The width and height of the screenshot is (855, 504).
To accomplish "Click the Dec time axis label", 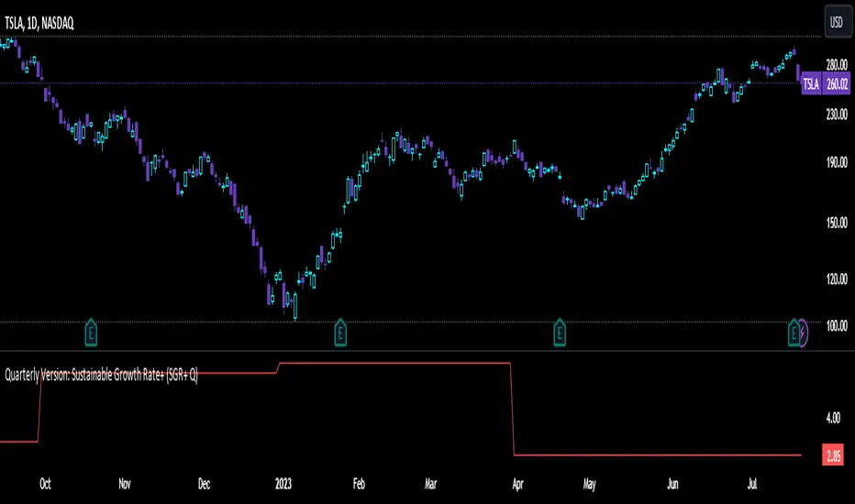I will [204, 484].
